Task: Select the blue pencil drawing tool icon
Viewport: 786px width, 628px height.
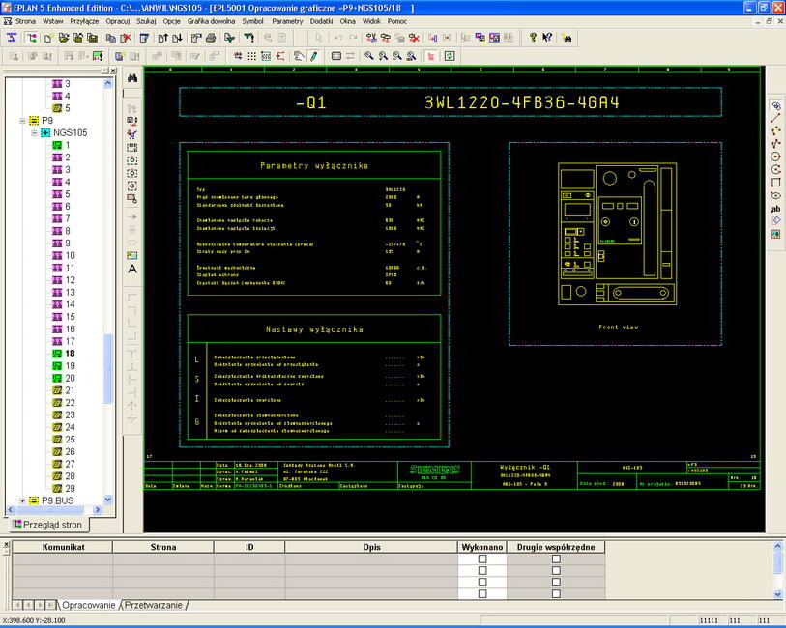Action: coord(314,56)
